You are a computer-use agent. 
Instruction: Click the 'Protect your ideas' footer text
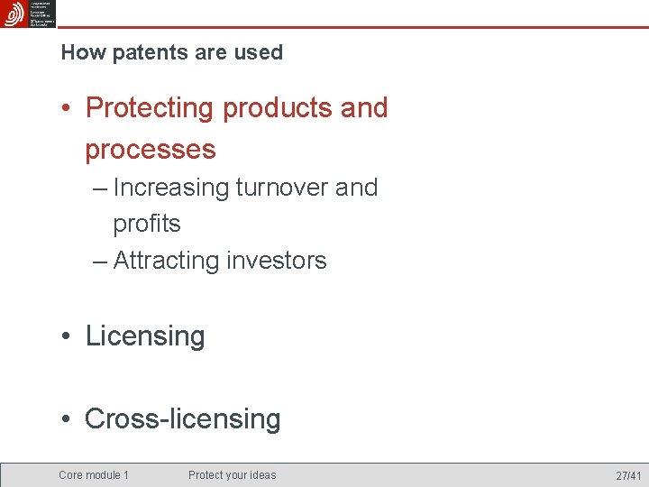click(x=232, y=475)
